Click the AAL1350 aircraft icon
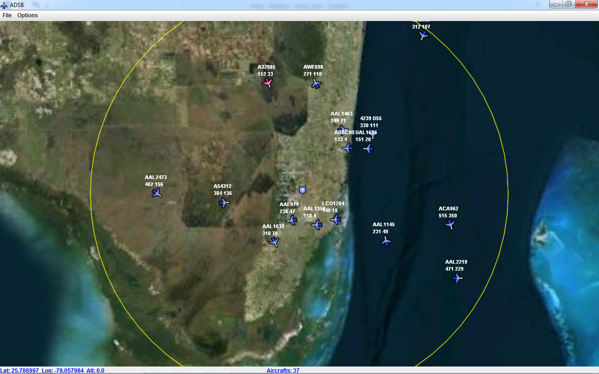Viewport: 599px width, 374px height. click(317, 225)
